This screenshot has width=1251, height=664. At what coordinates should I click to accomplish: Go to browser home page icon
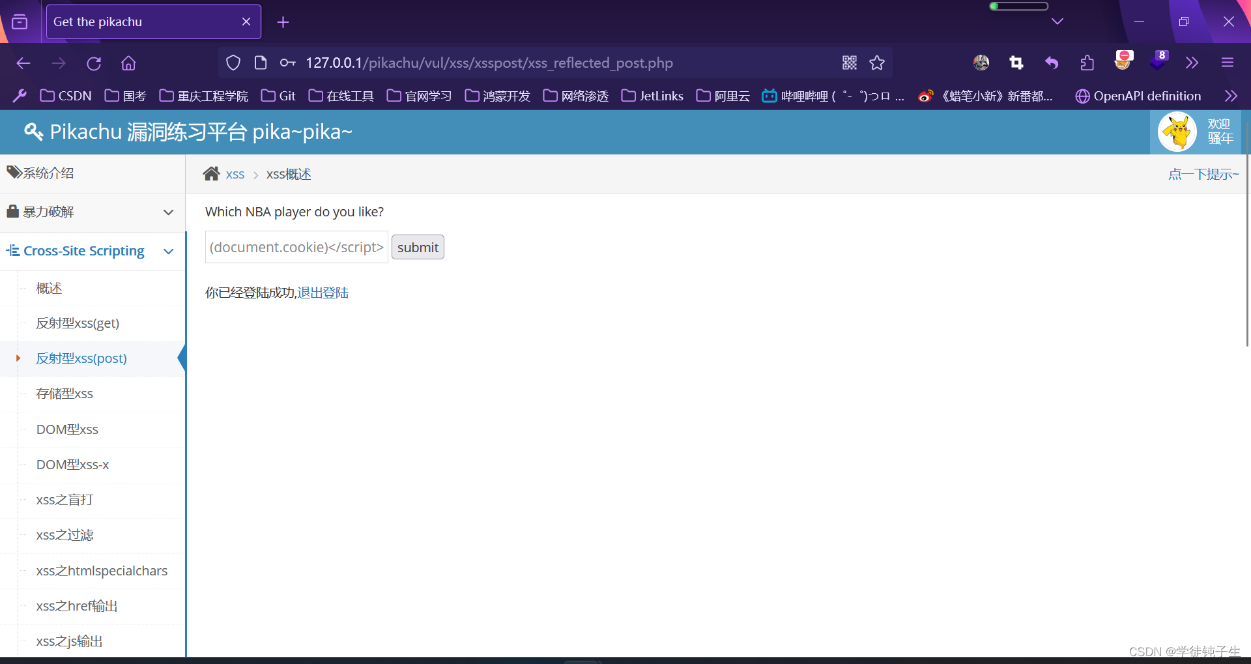[x=128, y=63]
